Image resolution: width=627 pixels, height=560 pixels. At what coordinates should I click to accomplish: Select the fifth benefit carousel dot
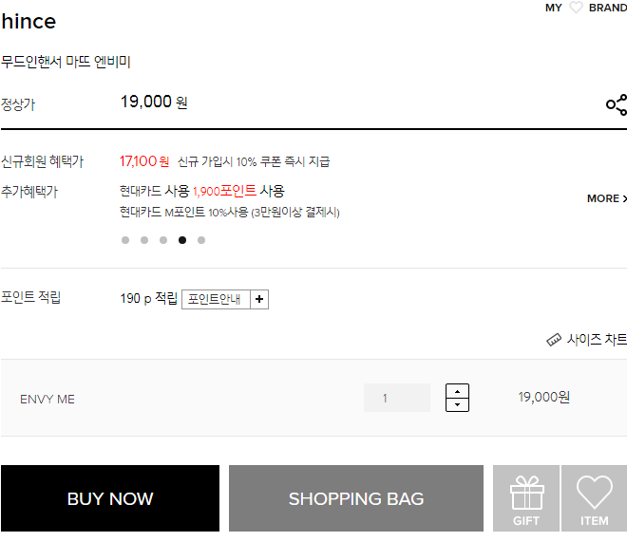tap(201, 240)
